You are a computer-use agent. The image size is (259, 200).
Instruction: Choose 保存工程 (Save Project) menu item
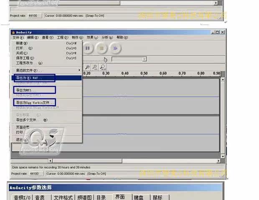[x=47, y=58]
